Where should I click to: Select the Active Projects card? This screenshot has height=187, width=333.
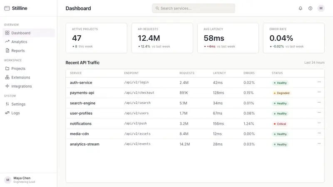pos(97,38)
